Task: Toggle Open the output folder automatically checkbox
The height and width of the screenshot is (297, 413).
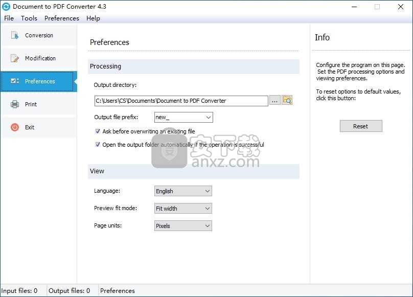Action: [x=98, y=145]
